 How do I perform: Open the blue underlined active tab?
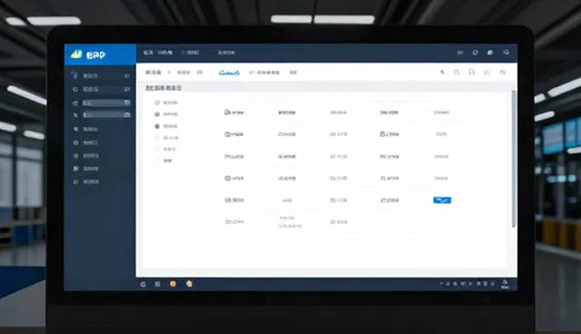pyautogui.click(x=229, y=73)
